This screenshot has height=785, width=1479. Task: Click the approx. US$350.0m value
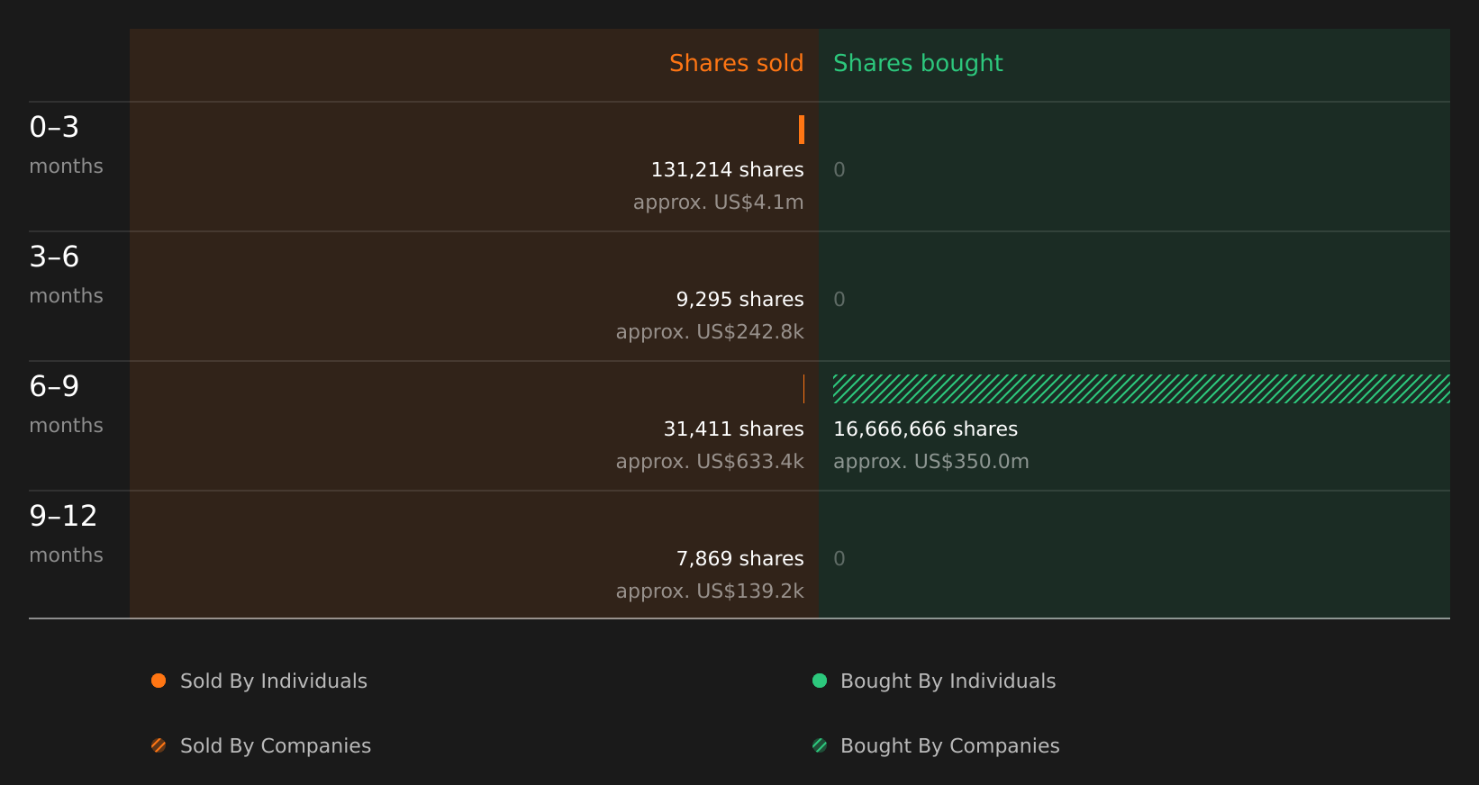pyautogui.click(x=930, y=462)
